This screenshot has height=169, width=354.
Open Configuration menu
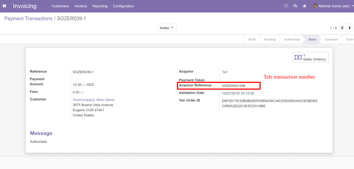pos(123,6)
